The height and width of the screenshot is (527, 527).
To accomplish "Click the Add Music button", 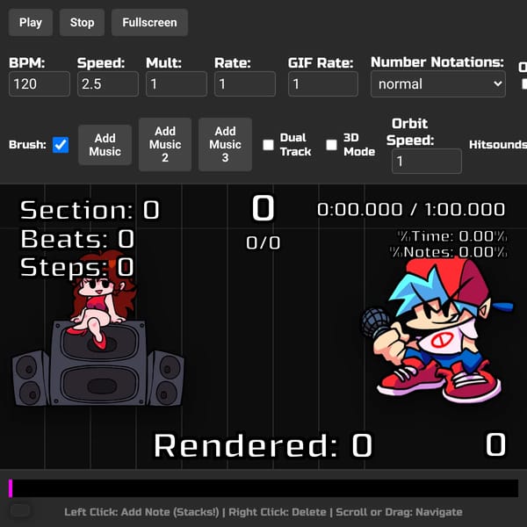I will pyautogui.click(x=105, y=145).
